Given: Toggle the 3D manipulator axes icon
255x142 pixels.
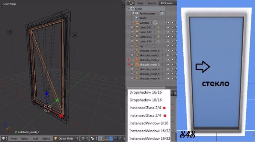Looking at the screenshot, I should pyautogui.click(x=106, y=138).
